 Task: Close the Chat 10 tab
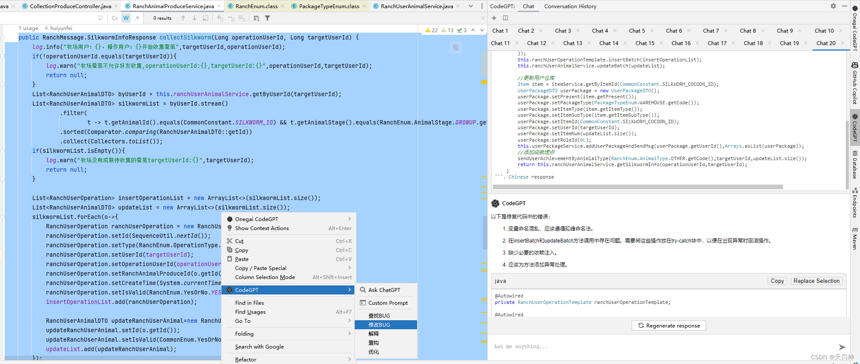841,30
